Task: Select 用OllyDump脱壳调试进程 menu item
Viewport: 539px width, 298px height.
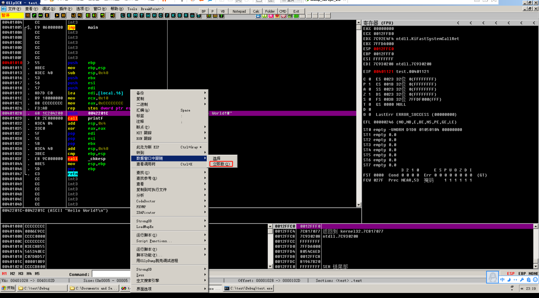Action: (170, 260)
